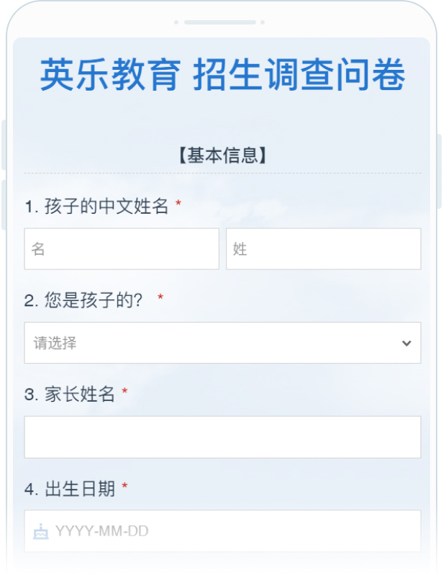Click the birthday cake icon in date field

41,532
